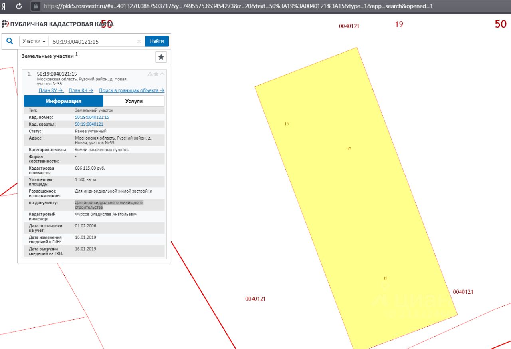Click the magnifier search icon

point(10,41)
